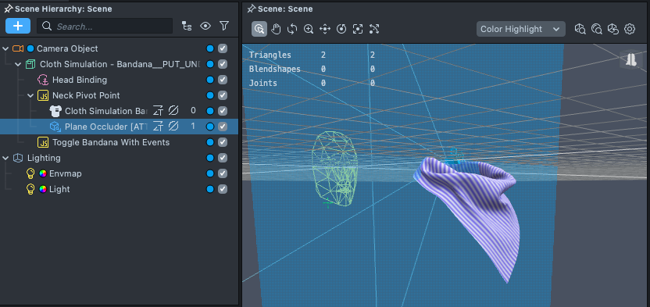Click the zoom magnifier tool
Screen dimensions: 650x307
point(309,29)
